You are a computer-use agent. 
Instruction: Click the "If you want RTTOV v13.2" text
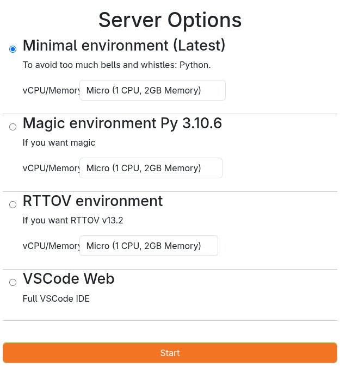[x=77, y=221]
